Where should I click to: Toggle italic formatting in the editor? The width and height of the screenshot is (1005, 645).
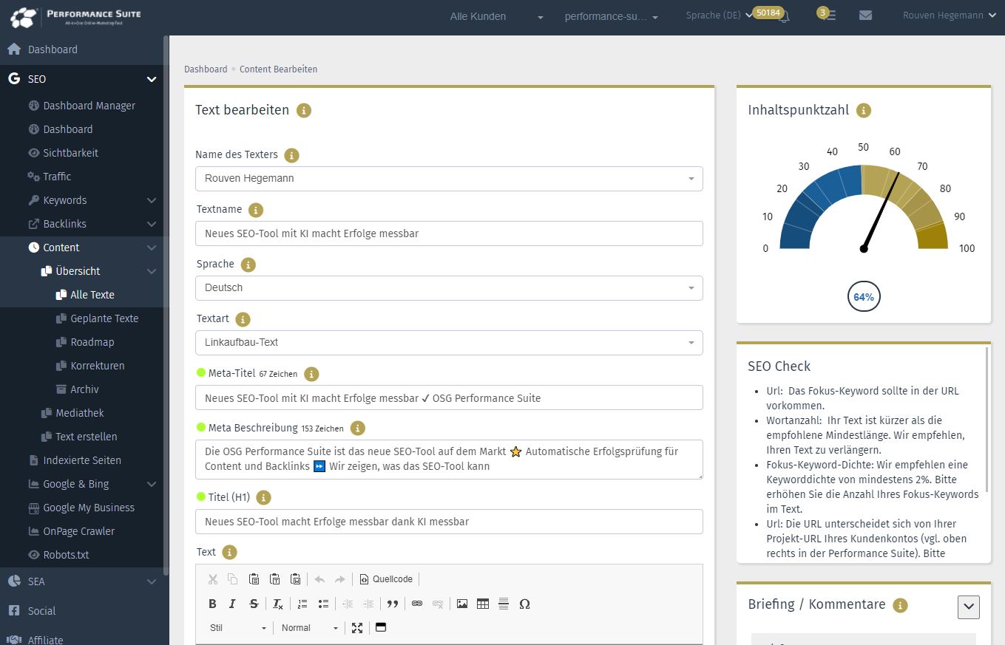click(232, 604)
